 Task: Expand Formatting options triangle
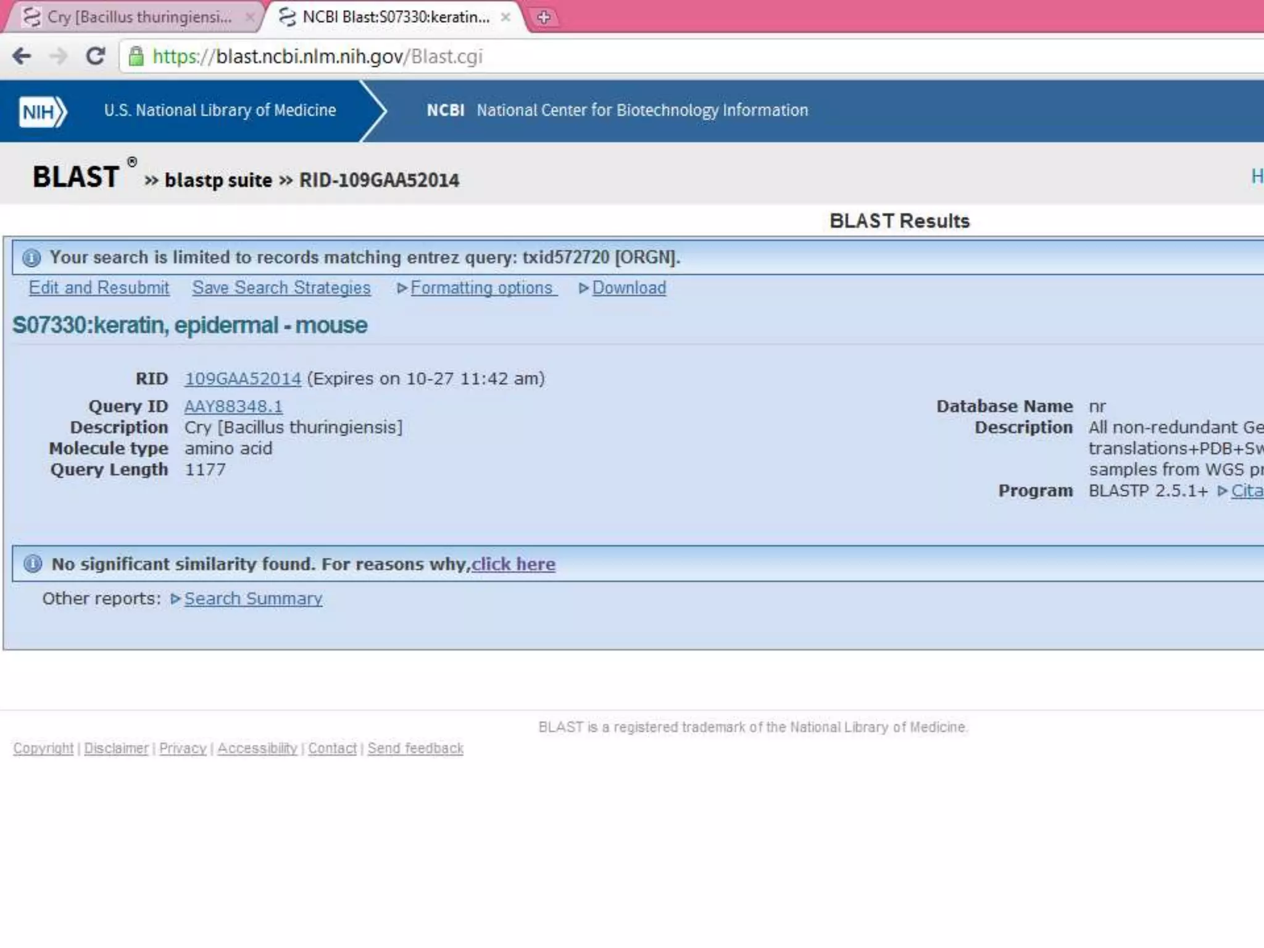coord(402,288)
